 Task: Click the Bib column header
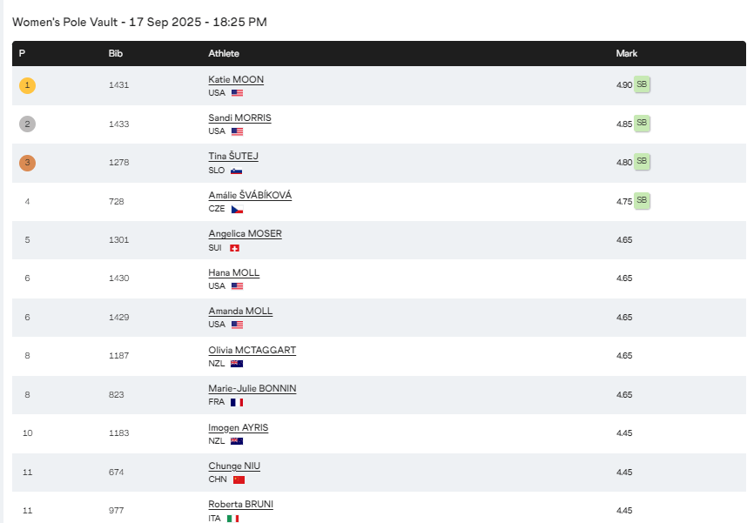115,53
